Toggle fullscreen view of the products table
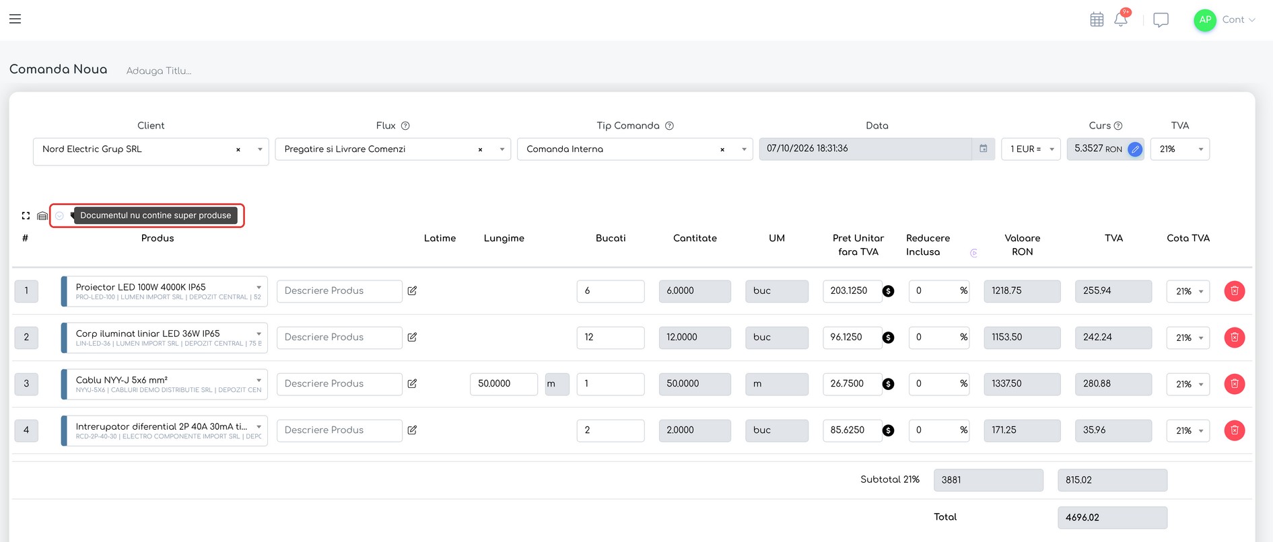The width and height of the screenshot is (1273, 542). (x=26, y=216)
